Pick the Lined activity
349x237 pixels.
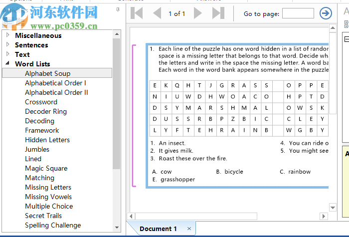(33, 159)
